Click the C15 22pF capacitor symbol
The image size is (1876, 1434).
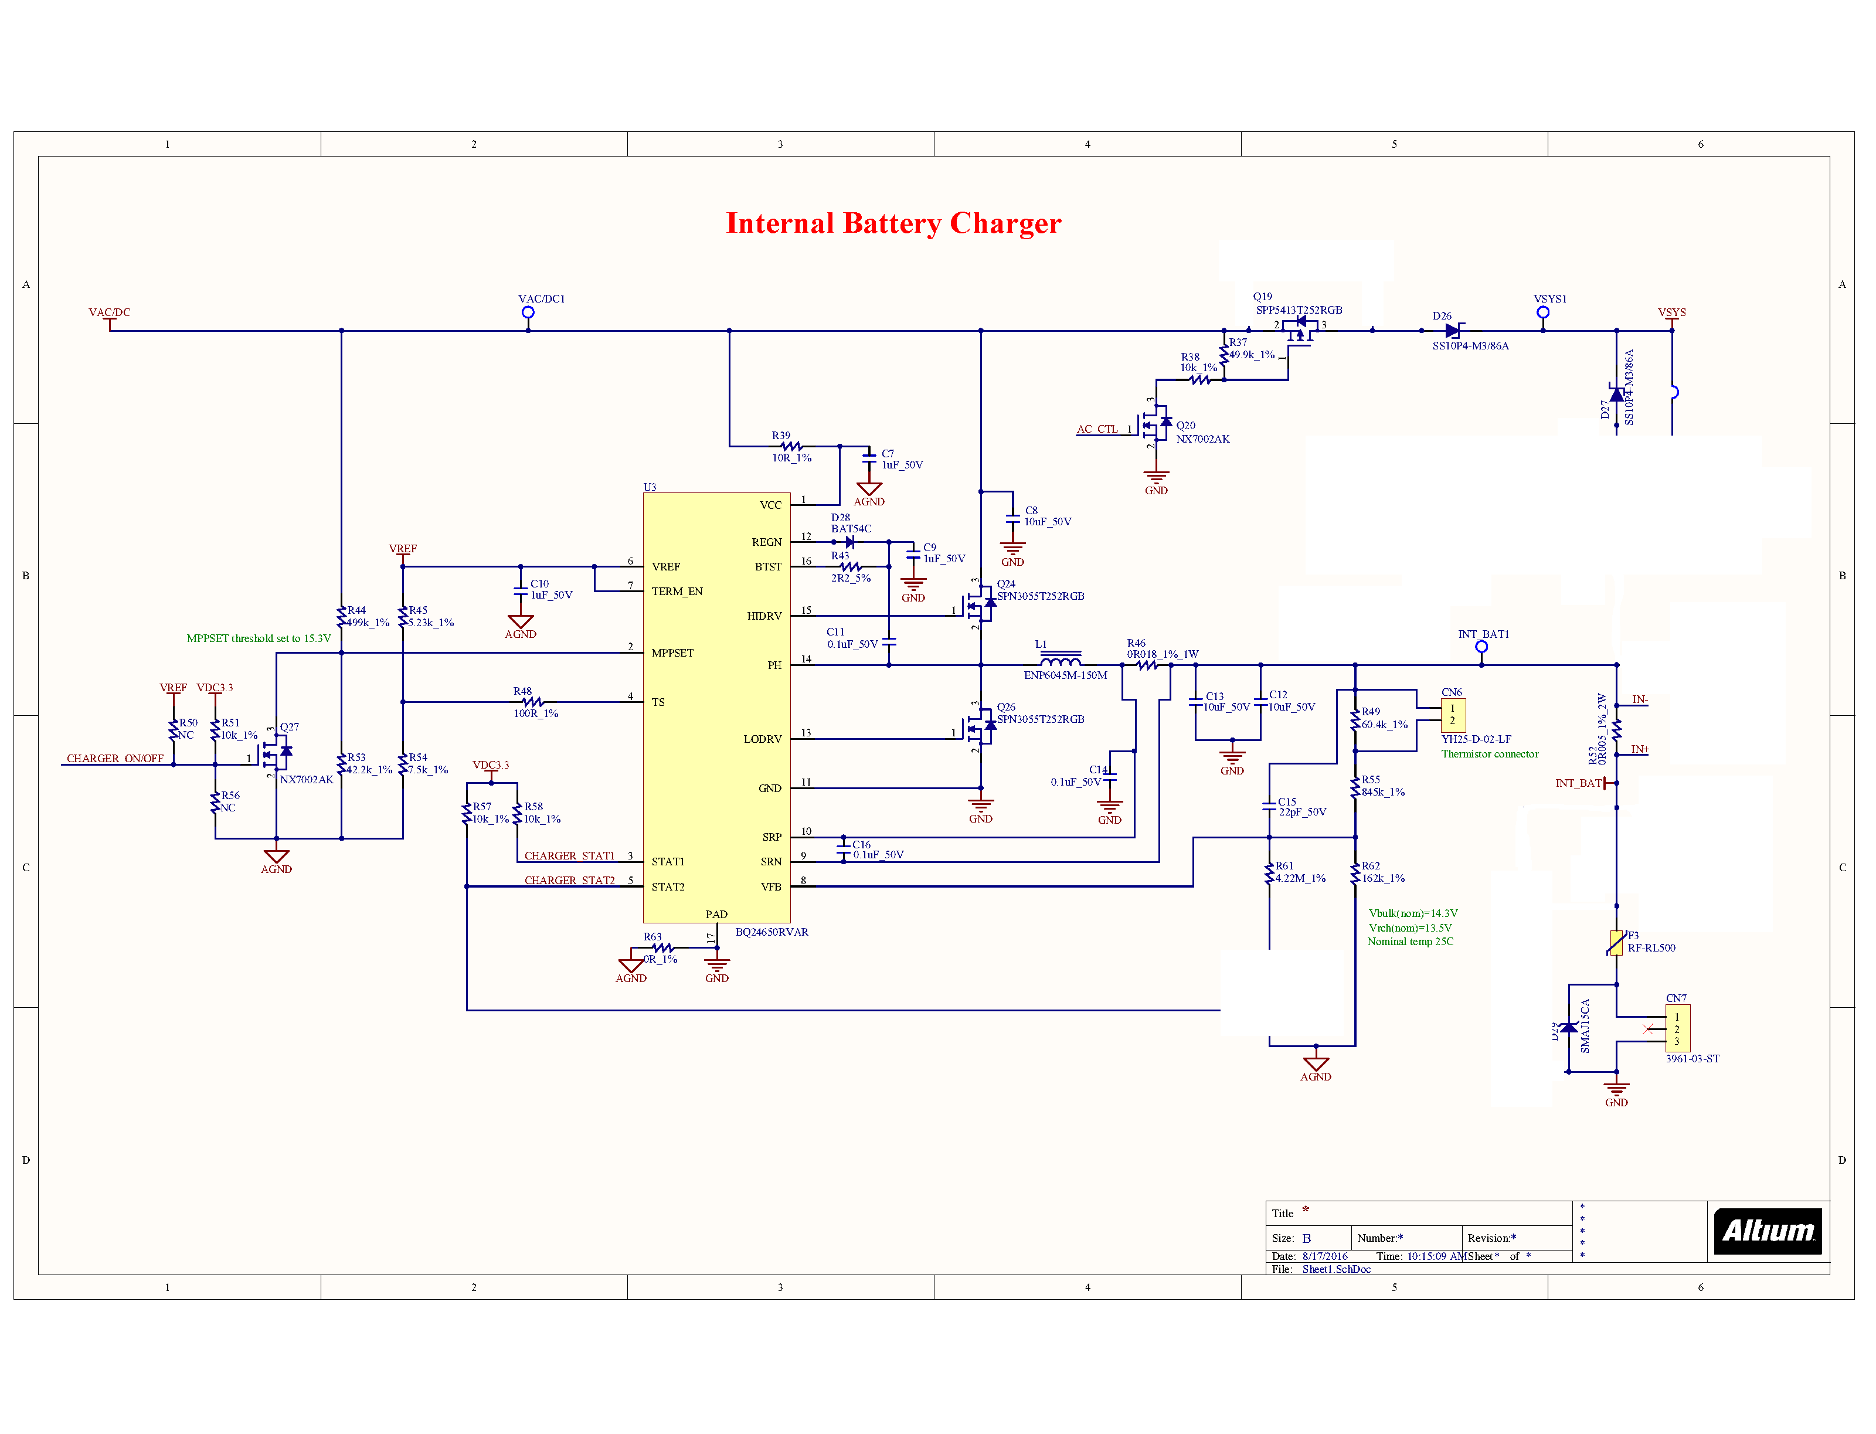click(x=1269, y=806)
